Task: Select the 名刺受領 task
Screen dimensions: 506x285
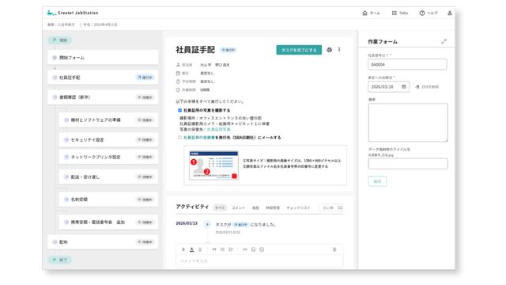Action: (x=108, y=199)
